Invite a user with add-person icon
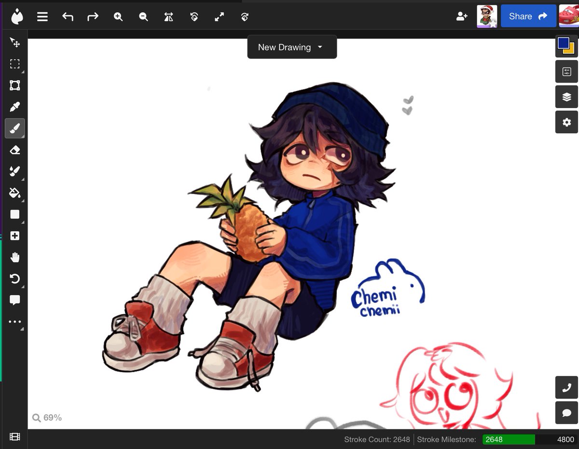 [x=462, y=16]
